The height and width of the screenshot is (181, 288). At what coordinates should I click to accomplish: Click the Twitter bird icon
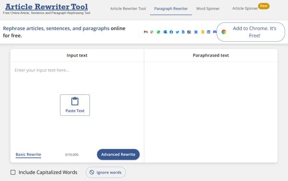(x=177, y=32)
